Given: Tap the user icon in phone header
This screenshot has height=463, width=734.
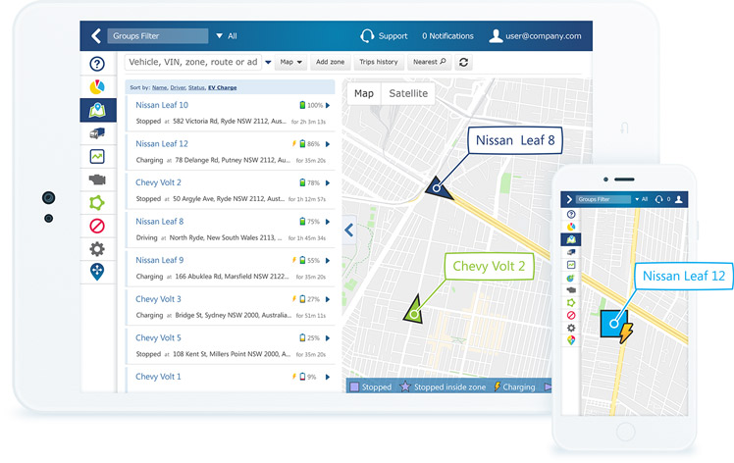Looking at the screenshot, I should pyautogui.click(x=679, y=199).
